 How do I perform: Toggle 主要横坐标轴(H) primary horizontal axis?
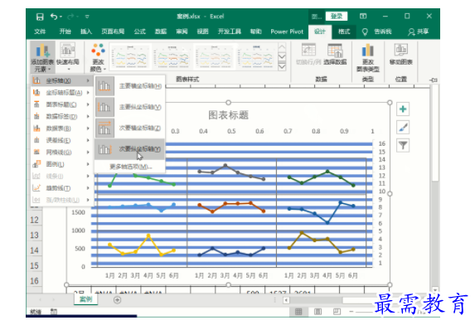(129, 86)
